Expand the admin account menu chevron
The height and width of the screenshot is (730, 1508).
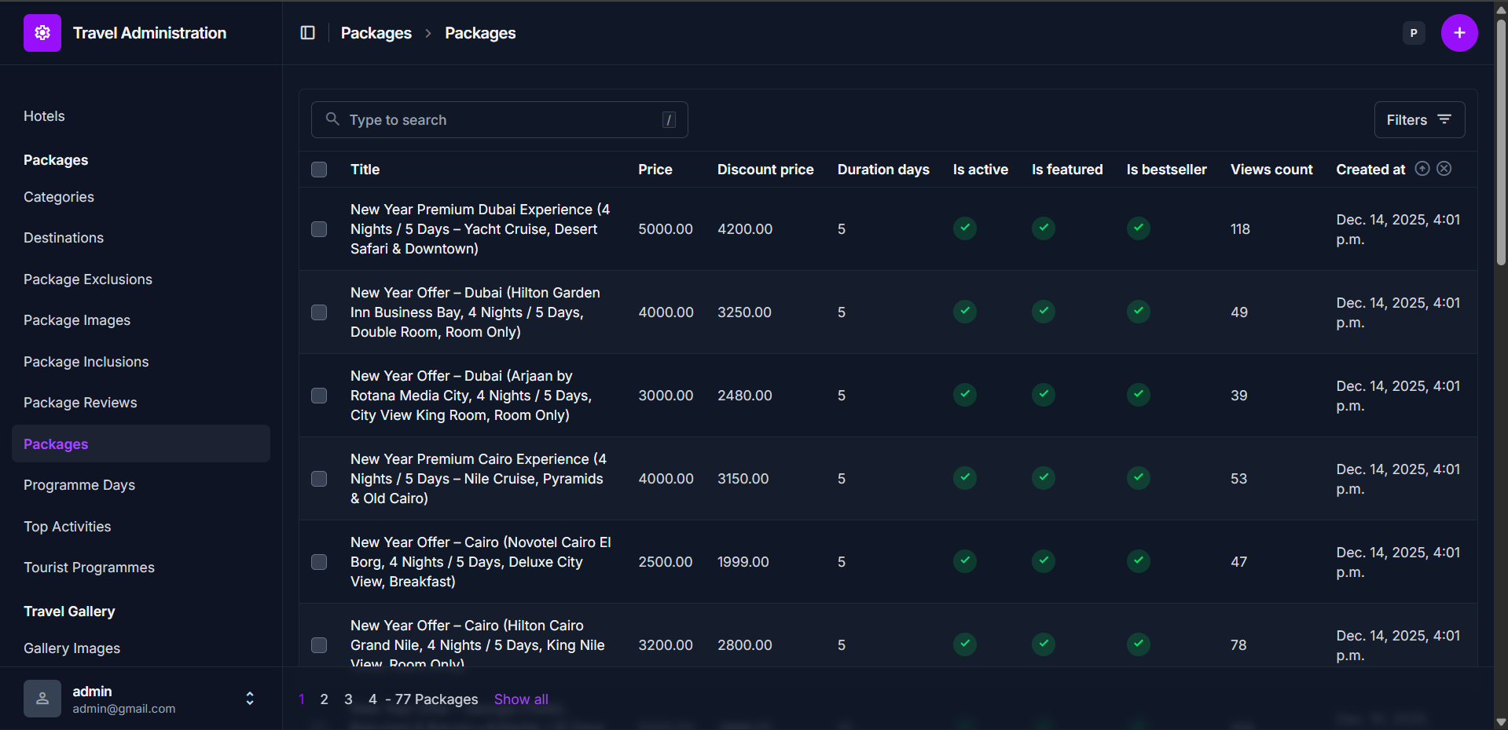pyautogui.click(x=250, y=698)
